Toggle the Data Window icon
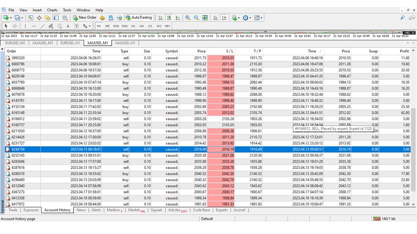This screenshot has width=417, height=234. [x=39, y=18]
